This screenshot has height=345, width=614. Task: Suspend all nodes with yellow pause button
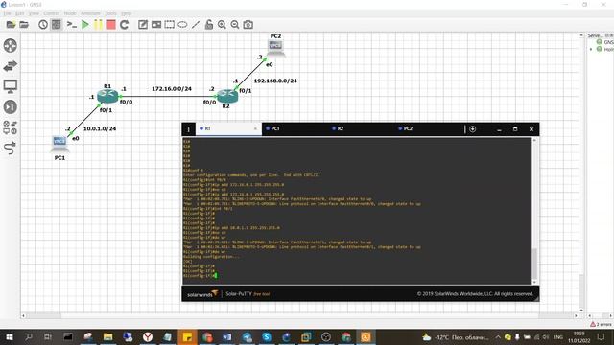(98, 25)
